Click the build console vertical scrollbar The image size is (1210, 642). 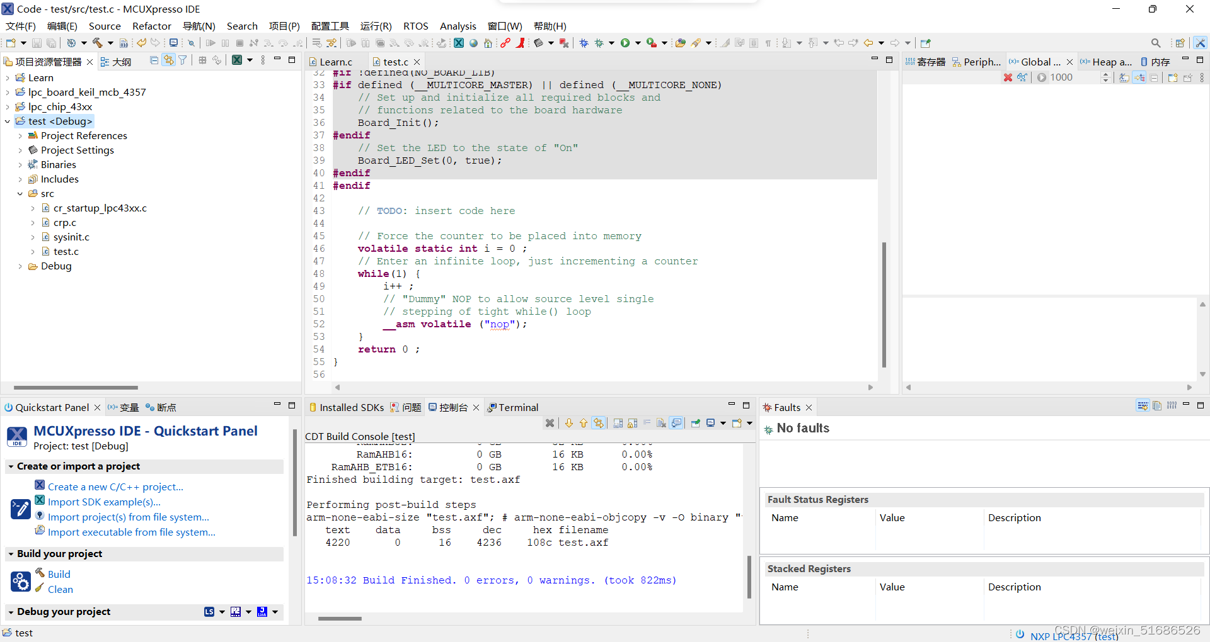[x=749, y=577]
